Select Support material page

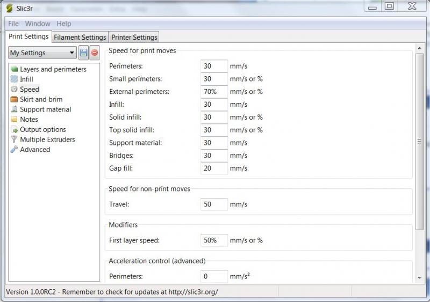click(x=46, y=109)
